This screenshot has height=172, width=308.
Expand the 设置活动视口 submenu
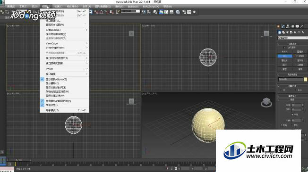tap(64, 30)
